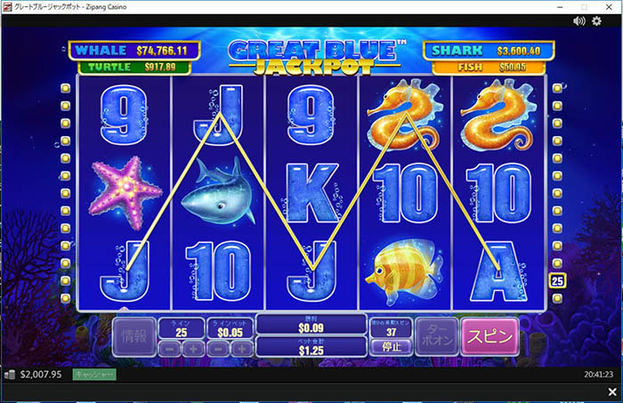Decrease the line bet with minus
Viewport: 623px width, 403px height.
218,349
